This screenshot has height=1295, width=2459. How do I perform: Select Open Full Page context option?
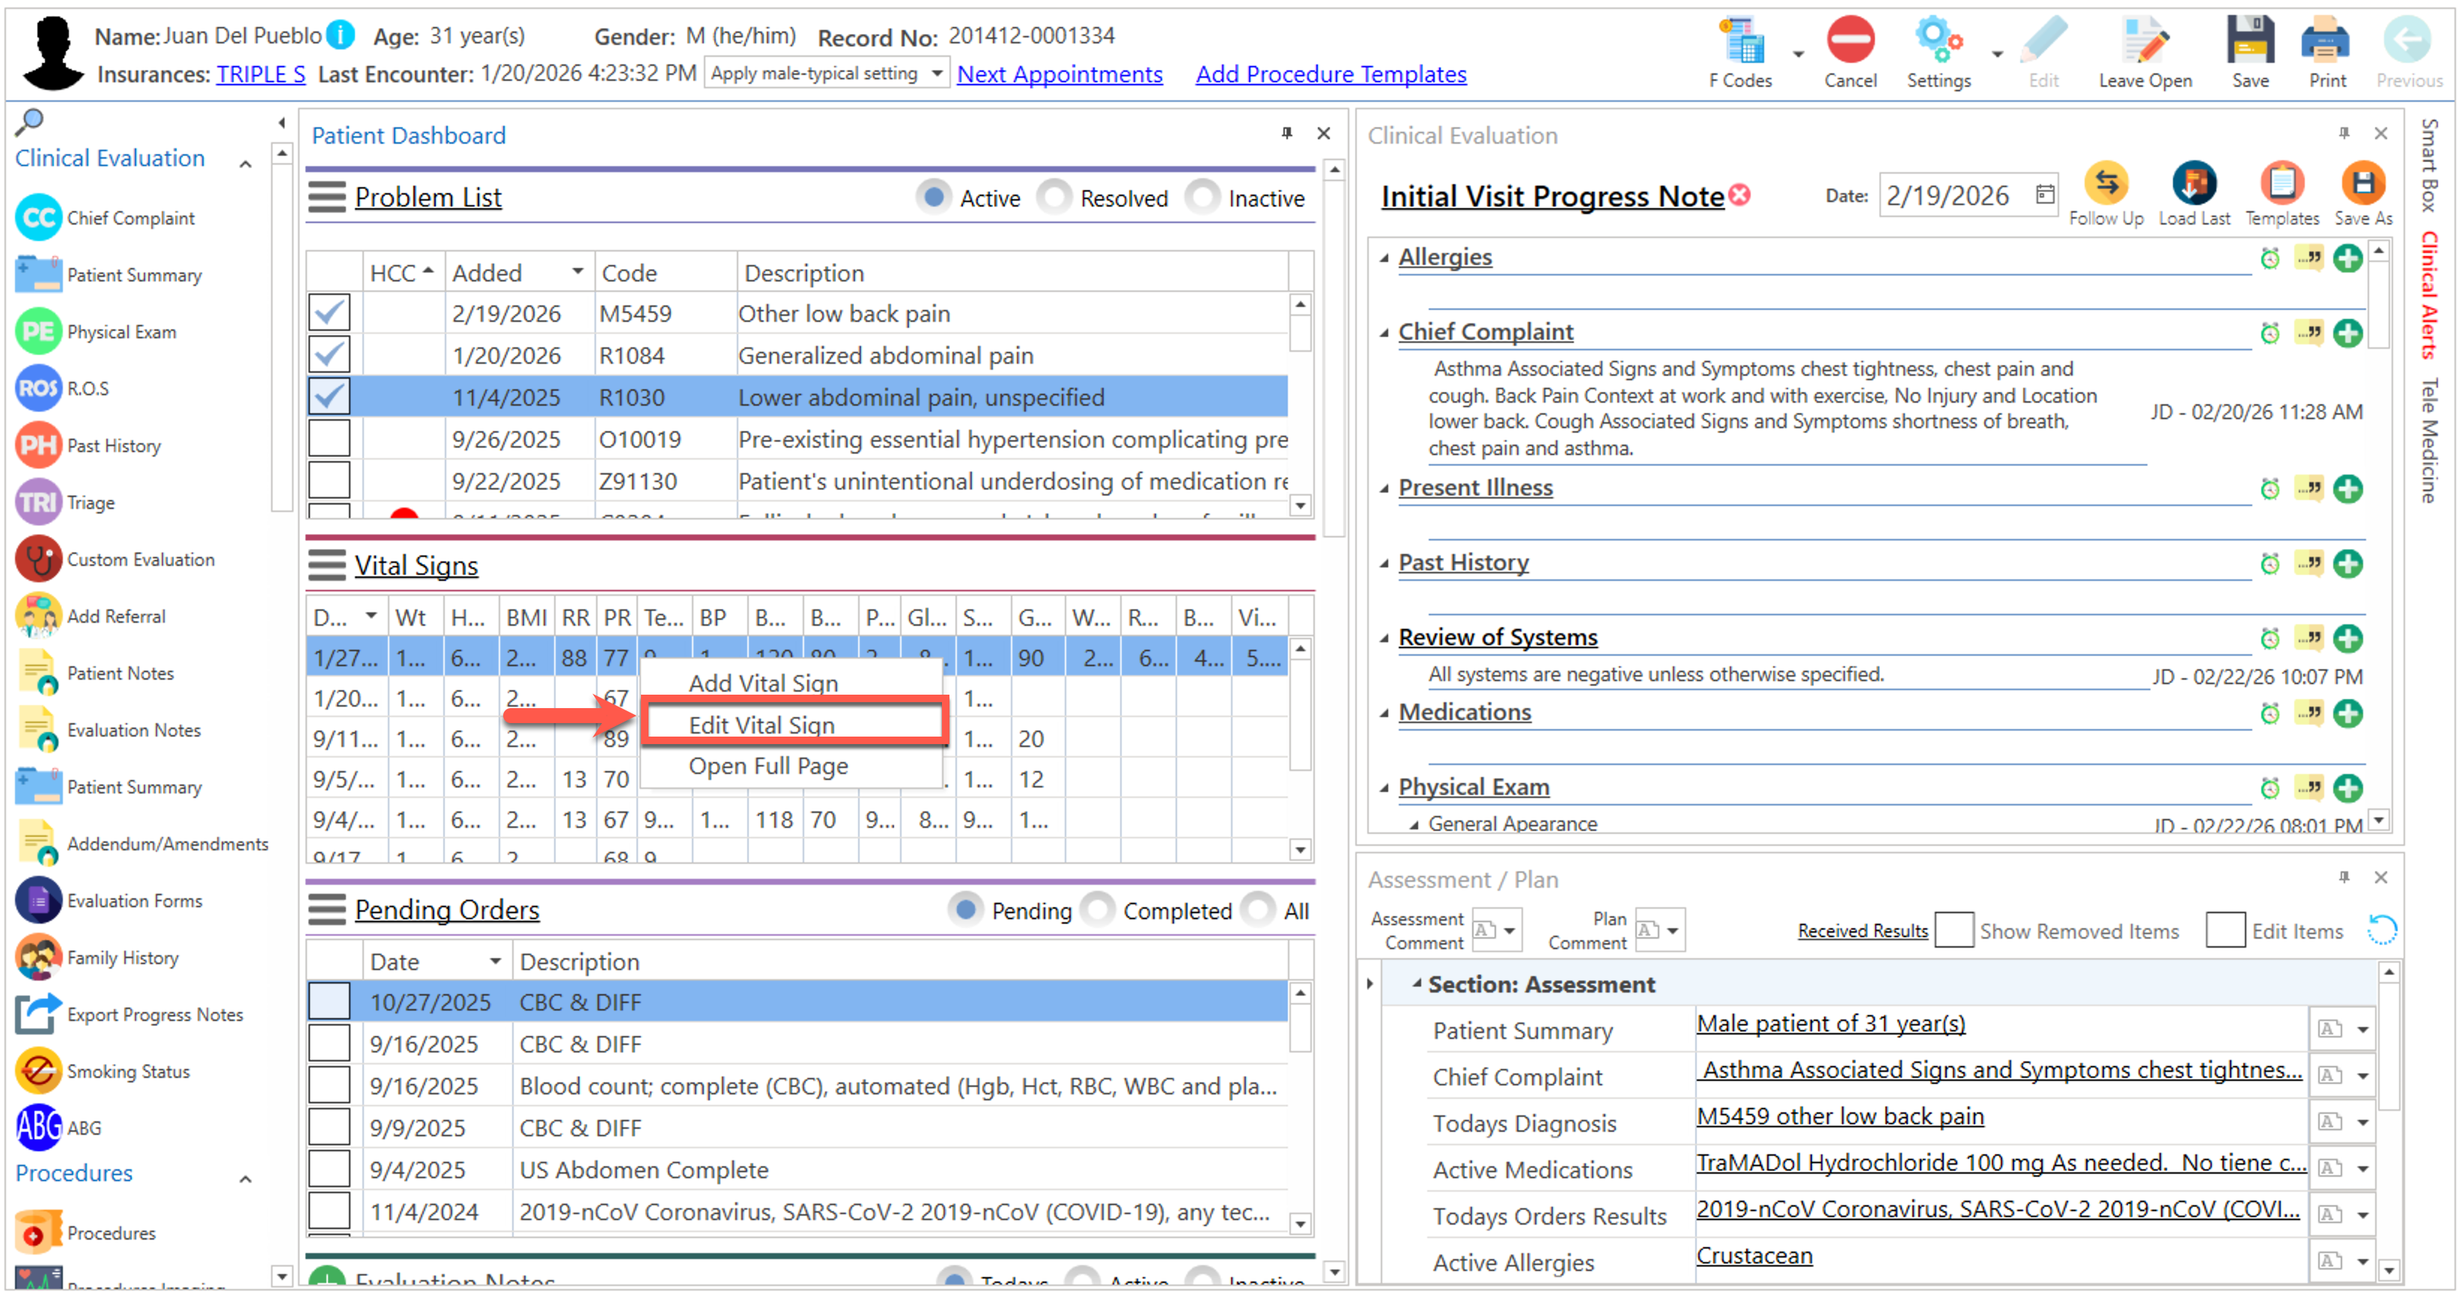pyautogui.click(x=768, y=767)
